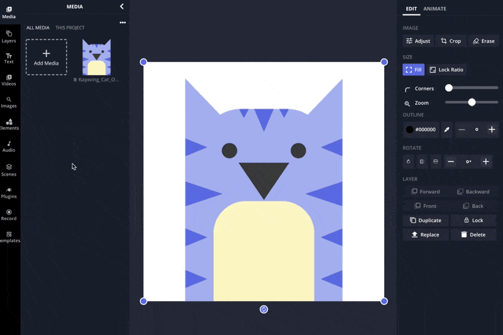
Task: Switch to the Animate tab
Action: click(x=434, y=9)
